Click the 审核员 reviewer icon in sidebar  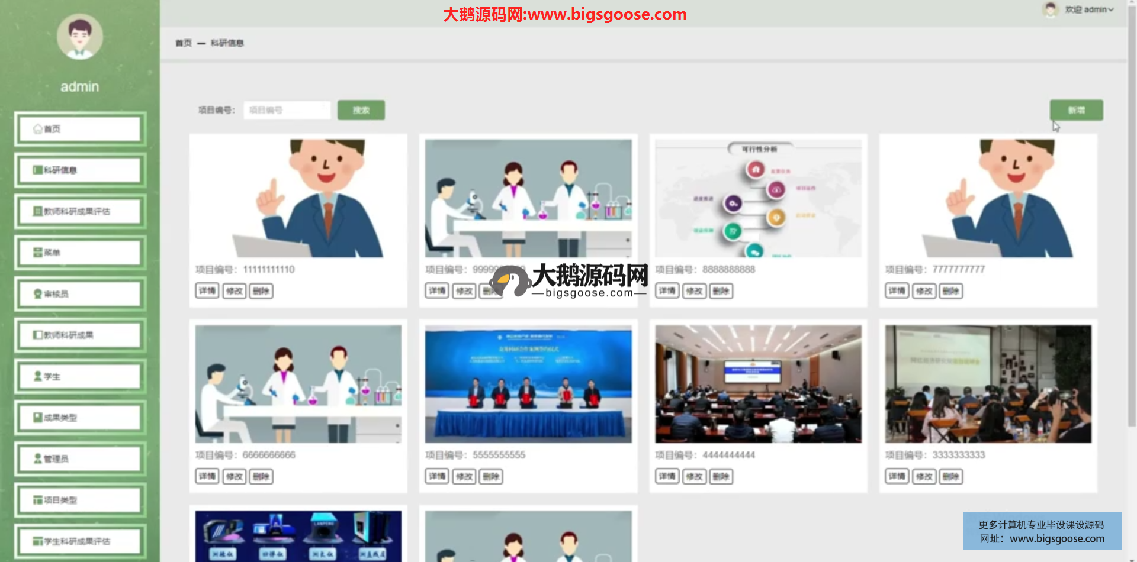click(x=38, y=294)
